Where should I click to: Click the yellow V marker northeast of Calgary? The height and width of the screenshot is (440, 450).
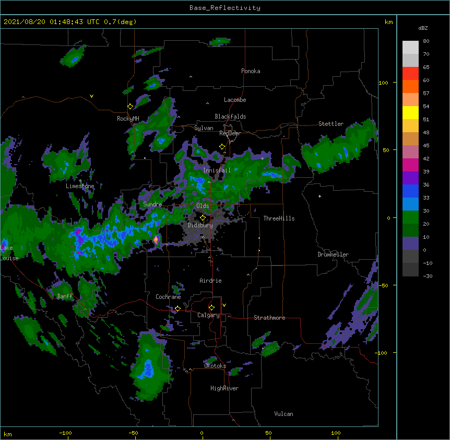coord(224,305)
